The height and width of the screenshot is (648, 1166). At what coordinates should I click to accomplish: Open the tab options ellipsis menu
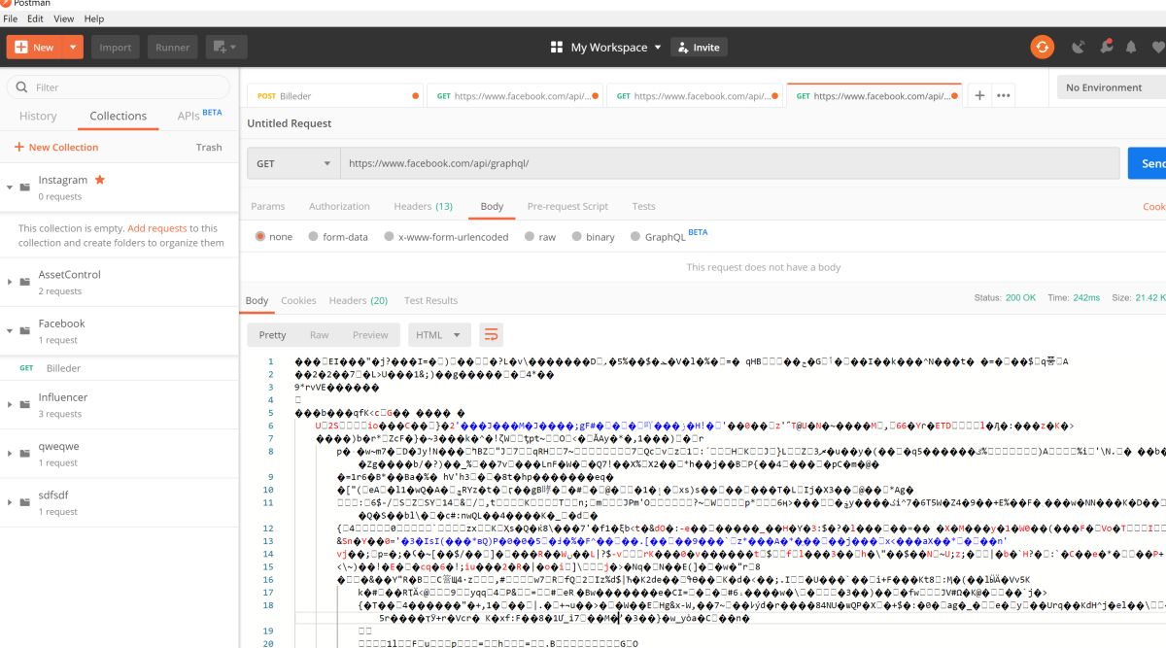click(x=1004, y=95)
